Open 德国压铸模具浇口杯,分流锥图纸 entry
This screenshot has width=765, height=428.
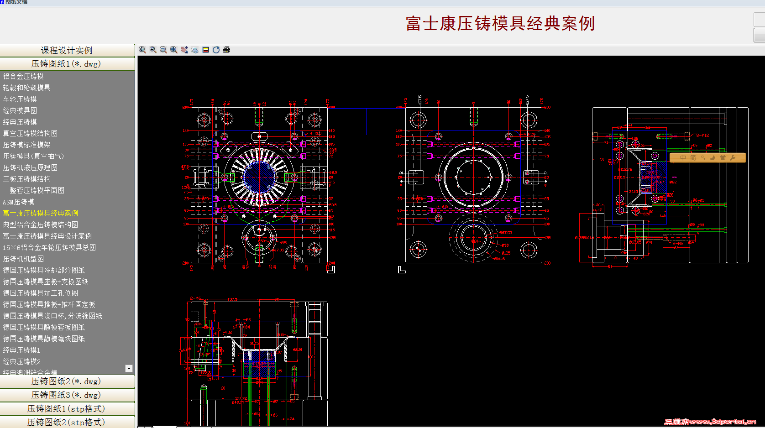click(x=52, y=316)
